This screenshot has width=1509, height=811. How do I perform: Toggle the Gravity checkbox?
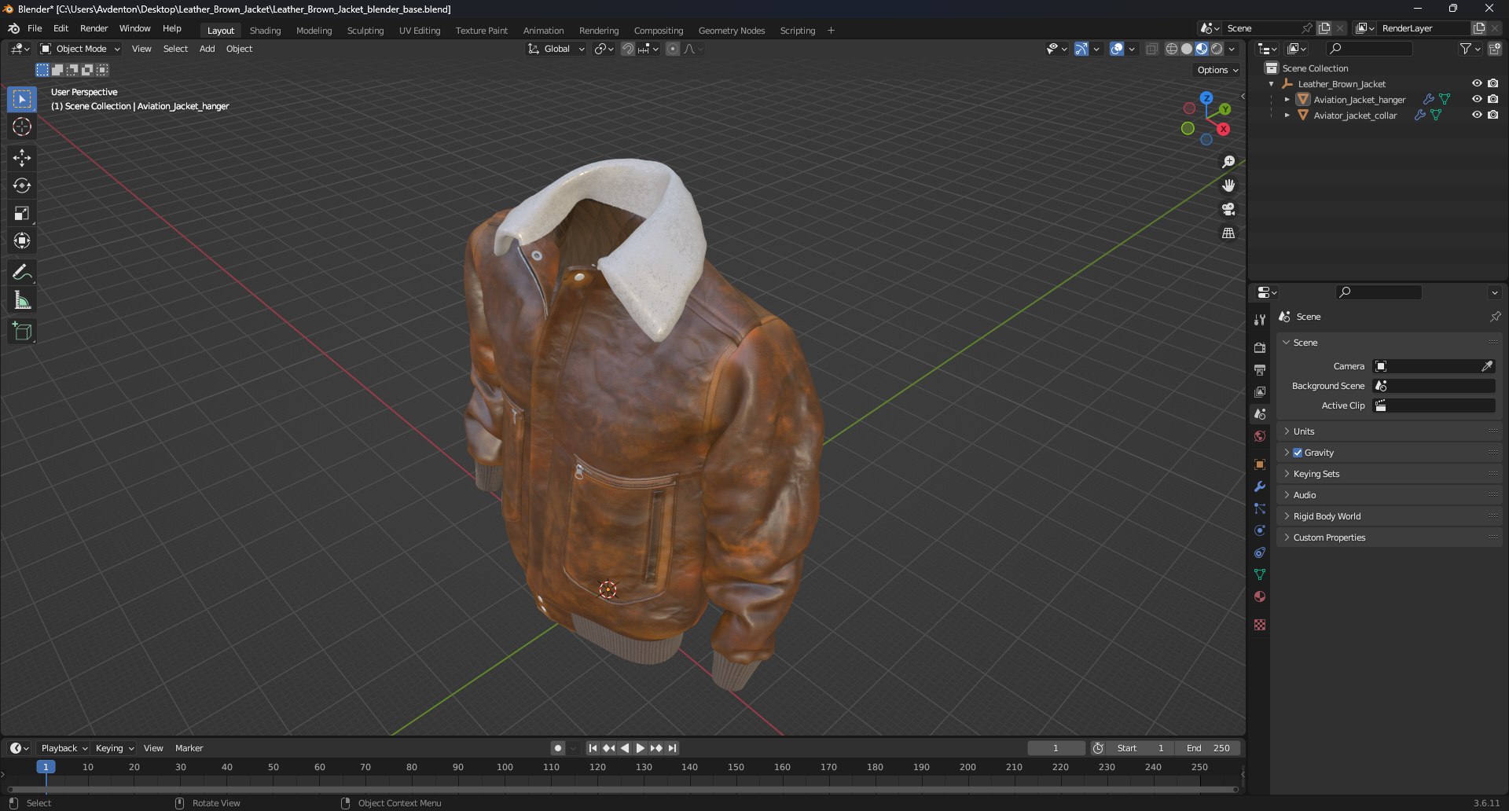1298,453
